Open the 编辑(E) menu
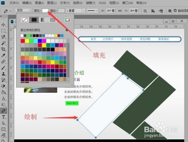This screenshot has height=142, width=188. 27,3
